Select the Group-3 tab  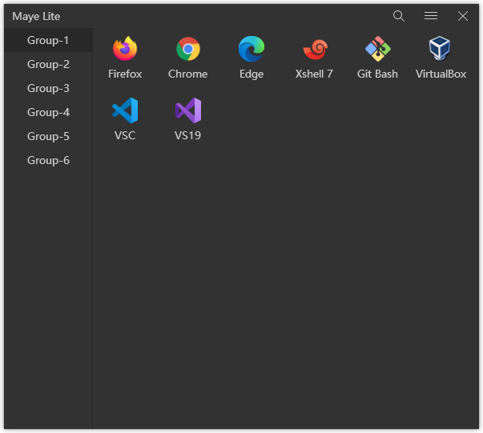click(48, 88)
